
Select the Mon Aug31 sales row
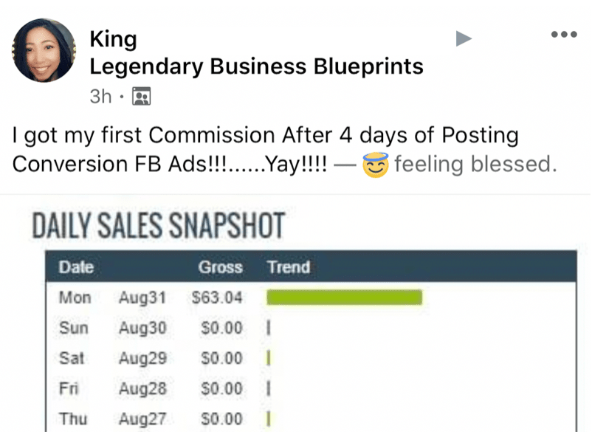coord(311,297)
